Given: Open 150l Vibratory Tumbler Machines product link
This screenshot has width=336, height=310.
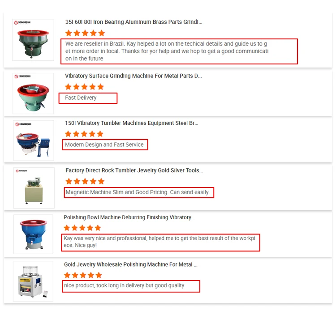Looking at the screenshot, I should click(x=132, y=123).
